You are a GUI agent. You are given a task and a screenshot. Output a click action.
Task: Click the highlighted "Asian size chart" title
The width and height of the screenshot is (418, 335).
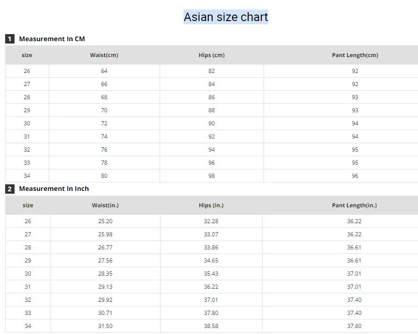pos(226,17)
